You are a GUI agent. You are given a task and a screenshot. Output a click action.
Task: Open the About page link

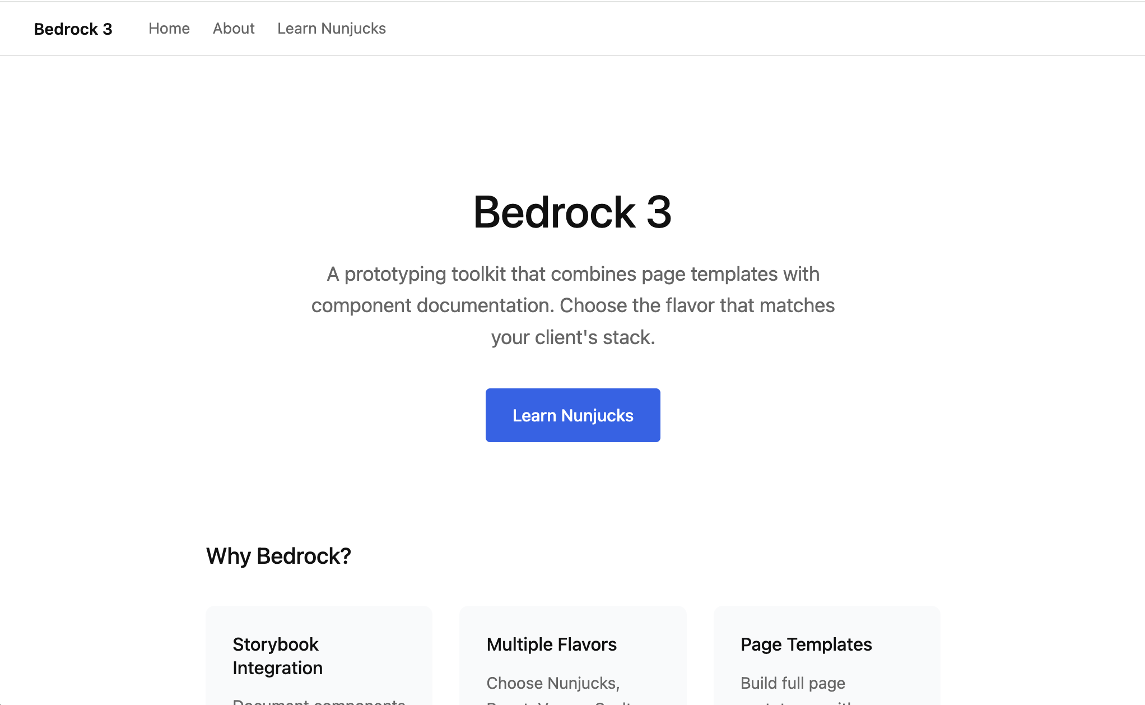[x=234, y=29]
